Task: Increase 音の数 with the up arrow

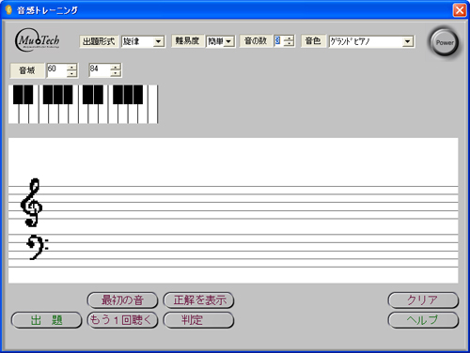Action: coord(289,38)
